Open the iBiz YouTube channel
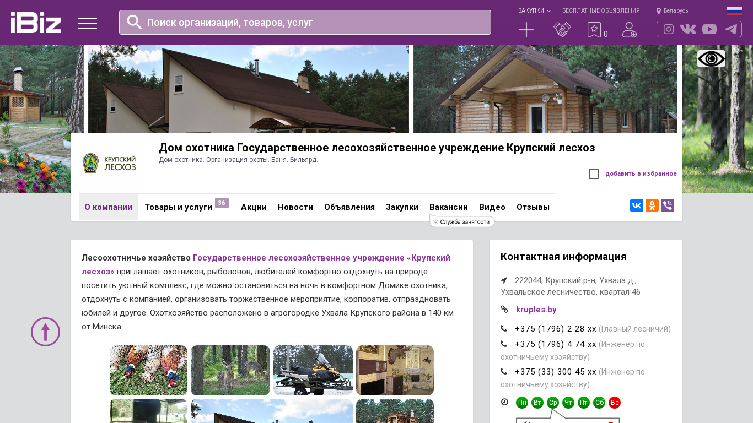753x423 pixels. point(709,29)
